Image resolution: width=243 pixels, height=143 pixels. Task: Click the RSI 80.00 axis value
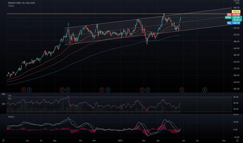click(236, 97)
